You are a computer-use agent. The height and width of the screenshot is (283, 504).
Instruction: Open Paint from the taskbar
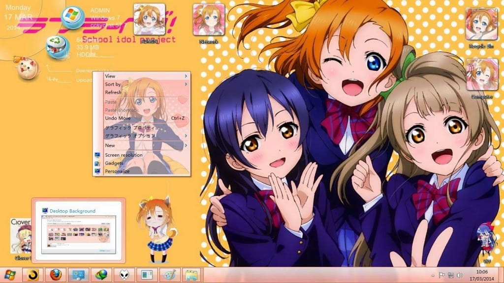pos(169,275)
